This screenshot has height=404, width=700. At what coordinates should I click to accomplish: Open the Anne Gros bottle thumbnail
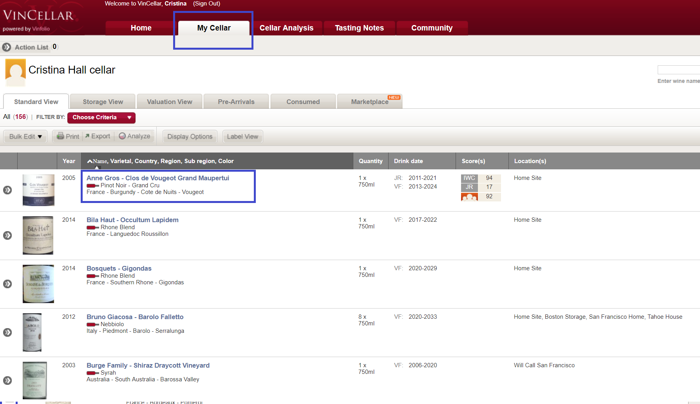tap(38, 190)
